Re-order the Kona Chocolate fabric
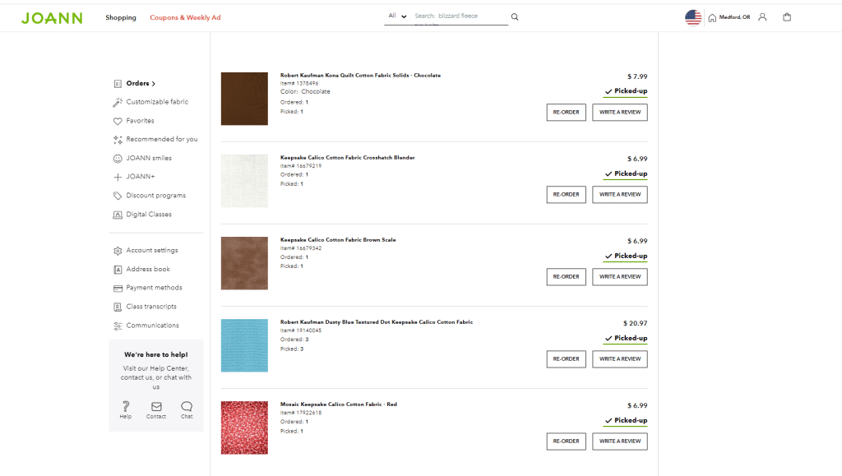This screenshot has height=476, width=842. point(566,112)
